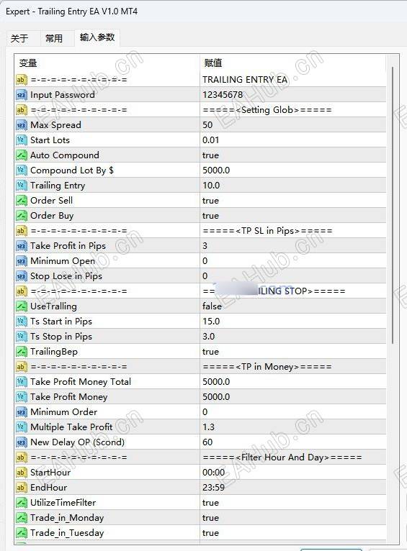Select the UseTralling false value

point(212,306)
